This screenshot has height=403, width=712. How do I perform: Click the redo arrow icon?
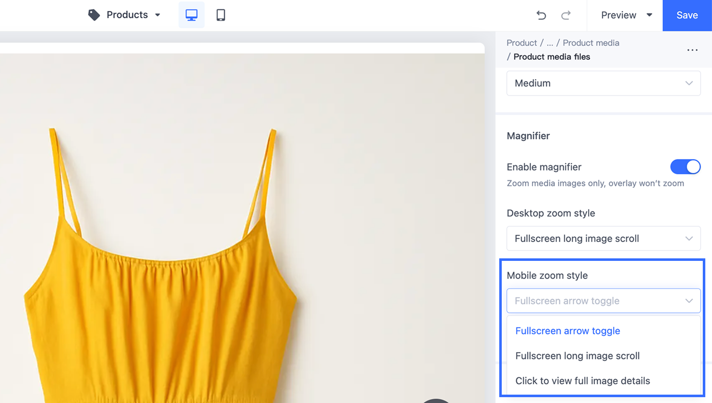[x=566, y=15]
